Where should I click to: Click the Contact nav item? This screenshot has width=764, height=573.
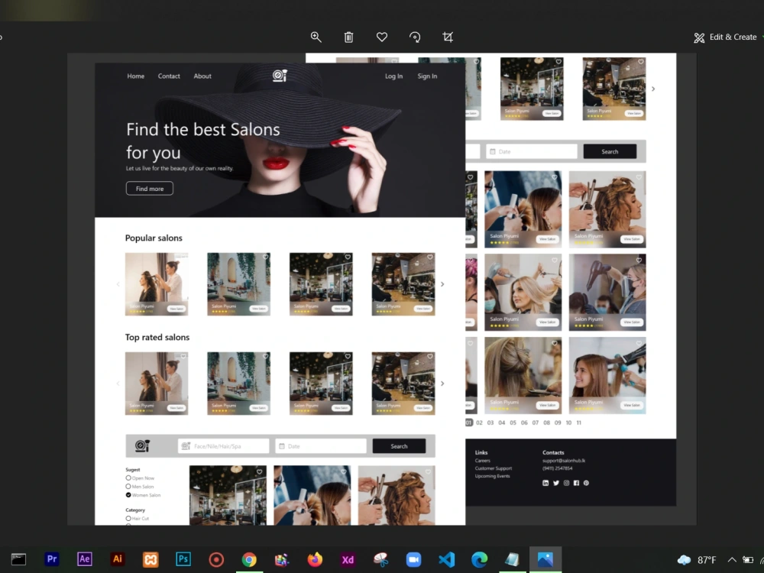(x=169, y=76)
